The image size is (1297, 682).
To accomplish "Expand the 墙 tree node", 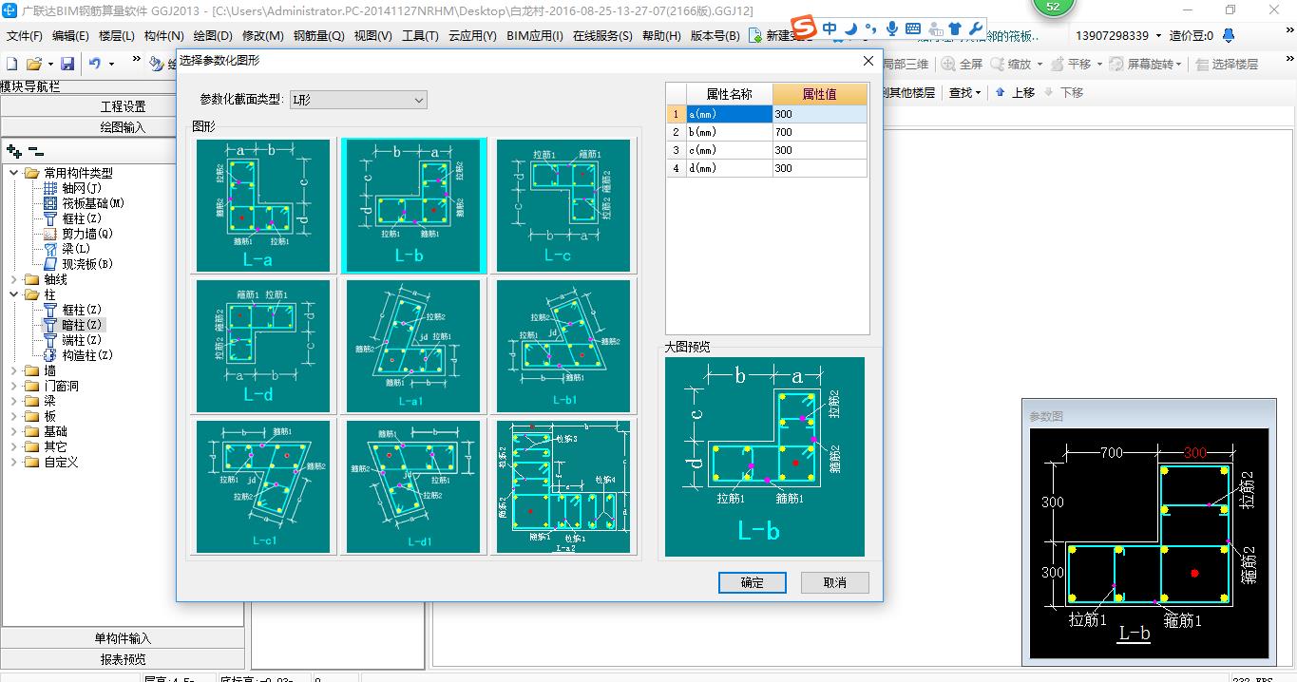I will [13, 370].
